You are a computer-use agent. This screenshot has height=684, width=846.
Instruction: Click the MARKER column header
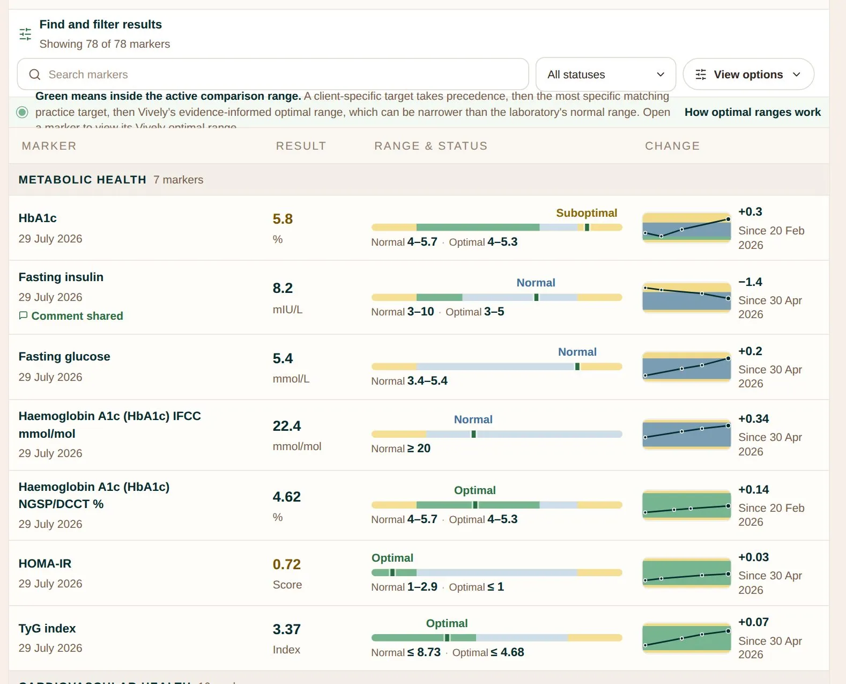click(x=49, y=146)
